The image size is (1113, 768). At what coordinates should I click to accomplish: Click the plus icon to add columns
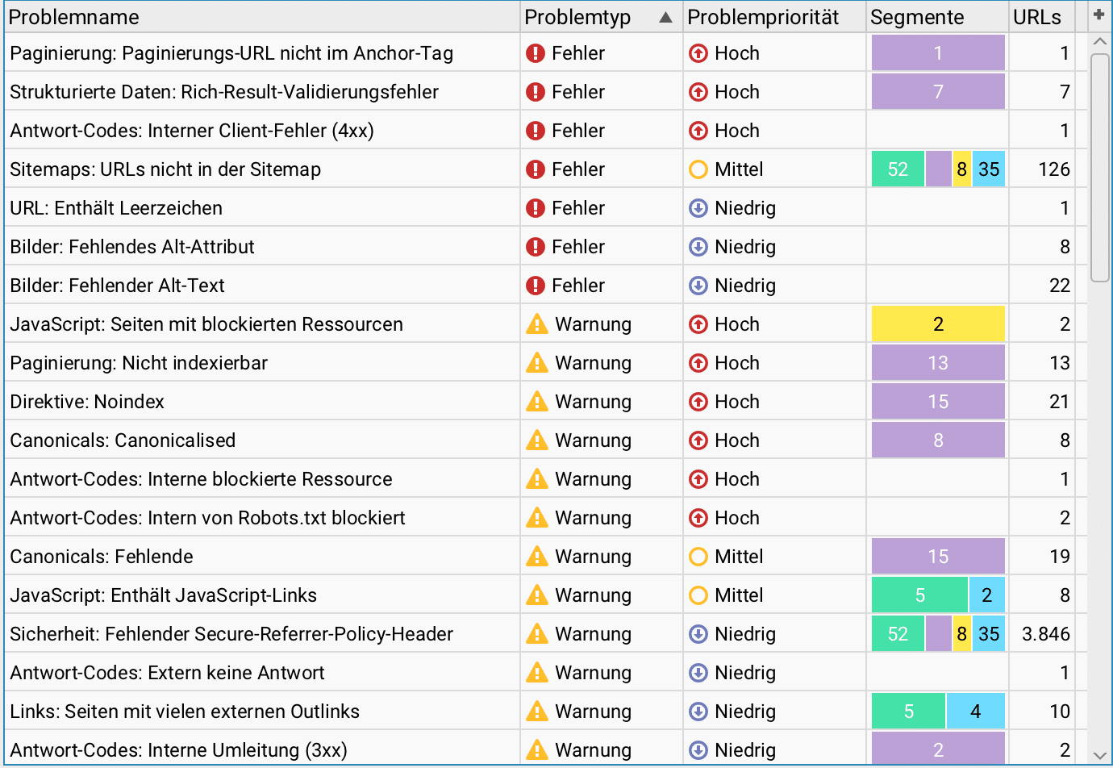point(1098,15)
